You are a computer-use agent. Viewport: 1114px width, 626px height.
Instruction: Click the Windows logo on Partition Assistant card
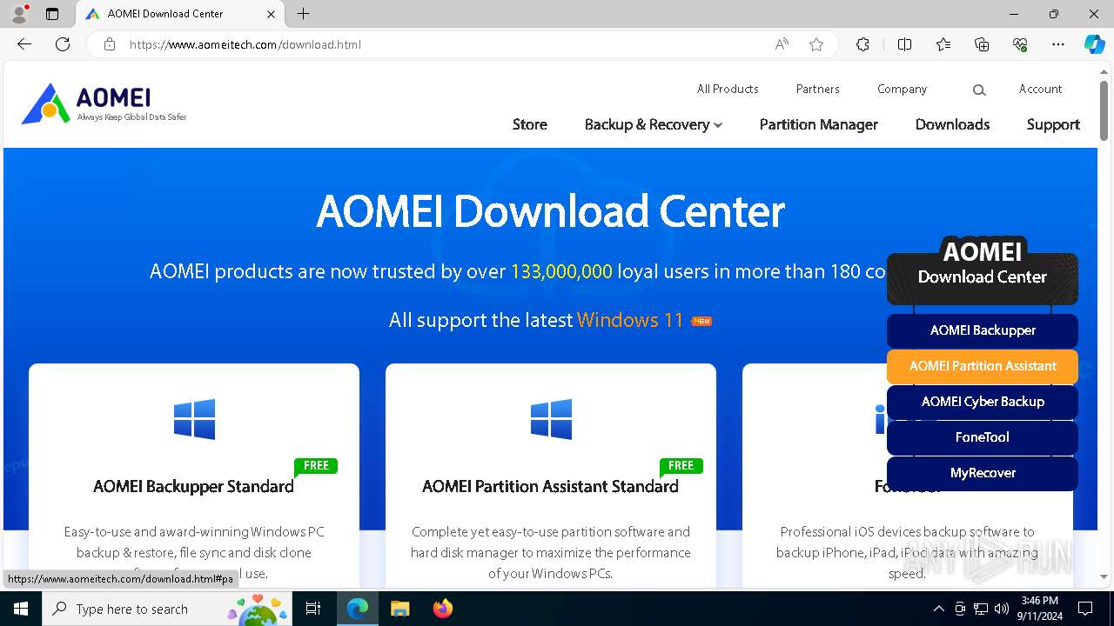[551, 419]
